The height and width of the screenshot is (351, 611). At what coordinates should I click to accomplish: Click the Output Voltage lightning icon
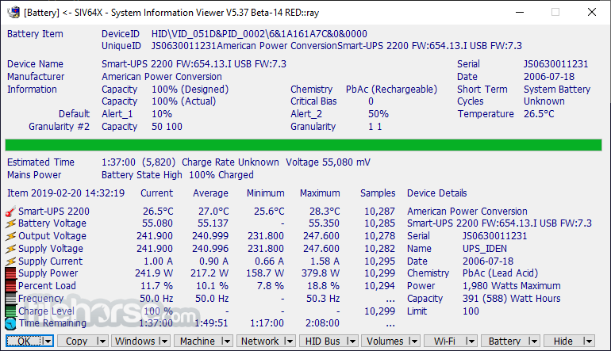10,236
